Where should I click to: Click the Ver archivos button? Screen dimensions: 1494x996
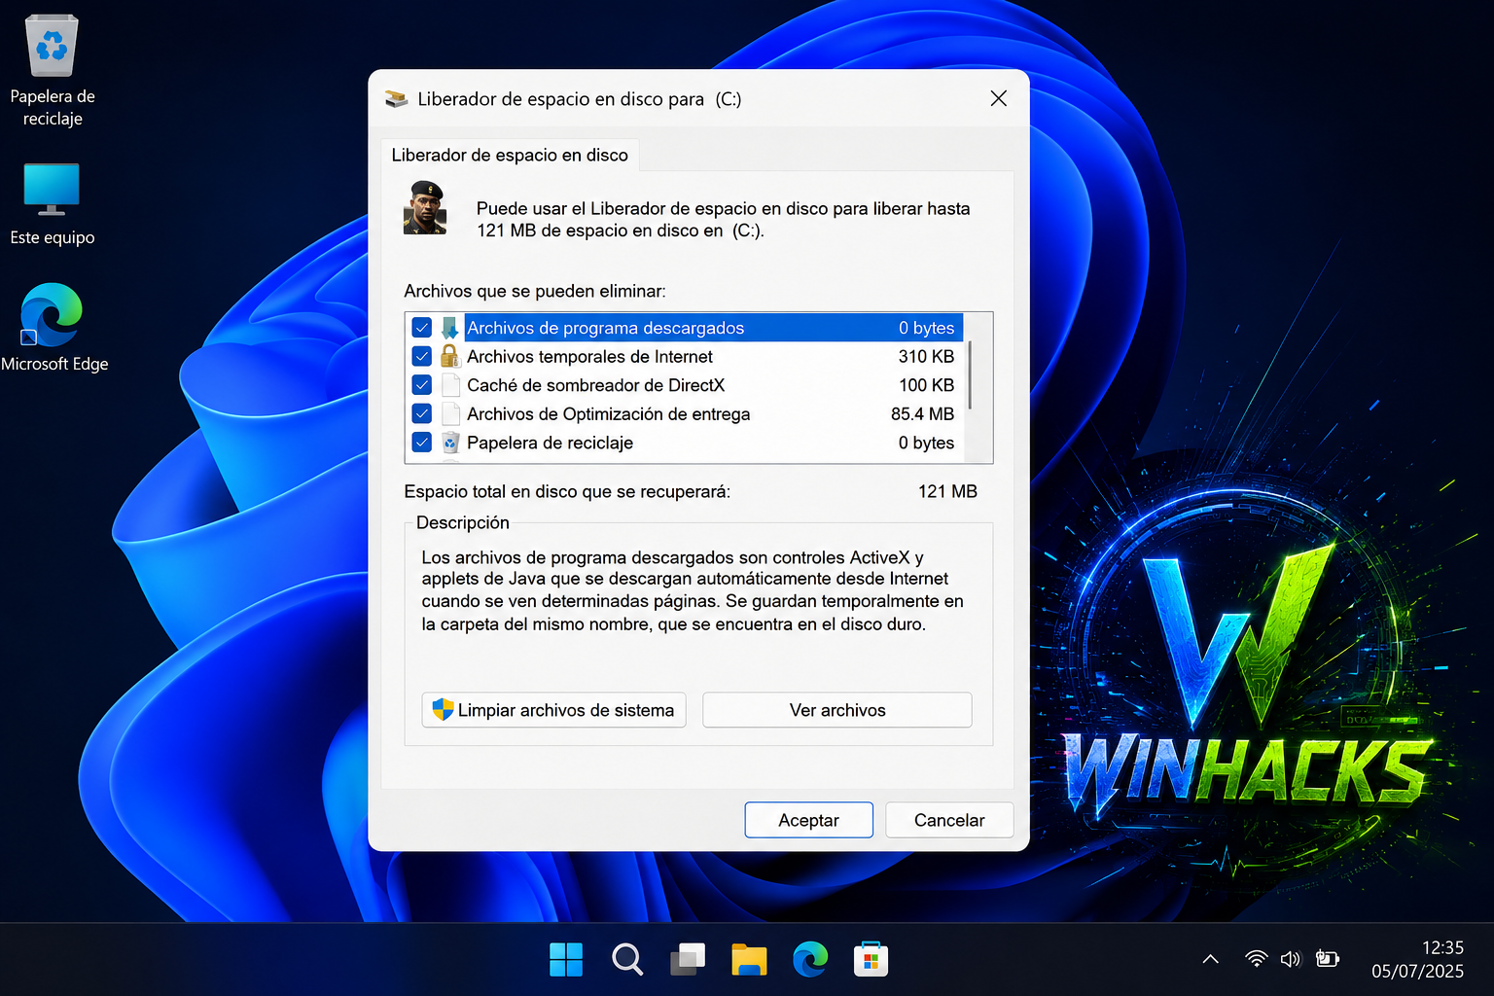[837, 710]
